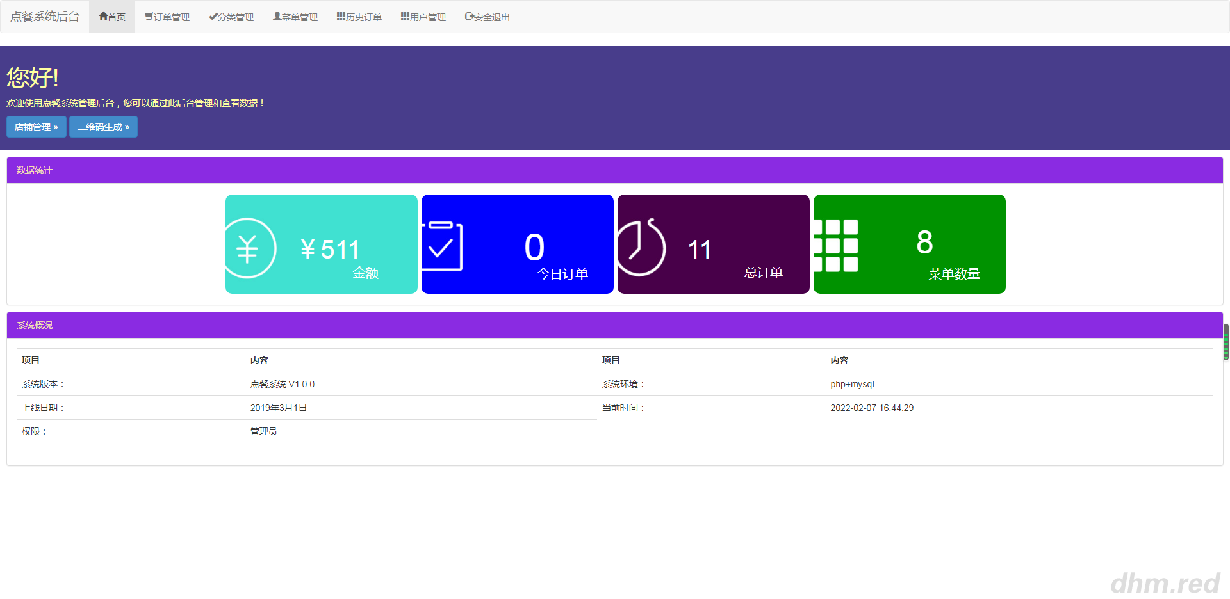Image resolution: width=1230 pixels, height=599 pixels.
Task: Open 历史订单 menu item
Action: (x=359, y=17)
